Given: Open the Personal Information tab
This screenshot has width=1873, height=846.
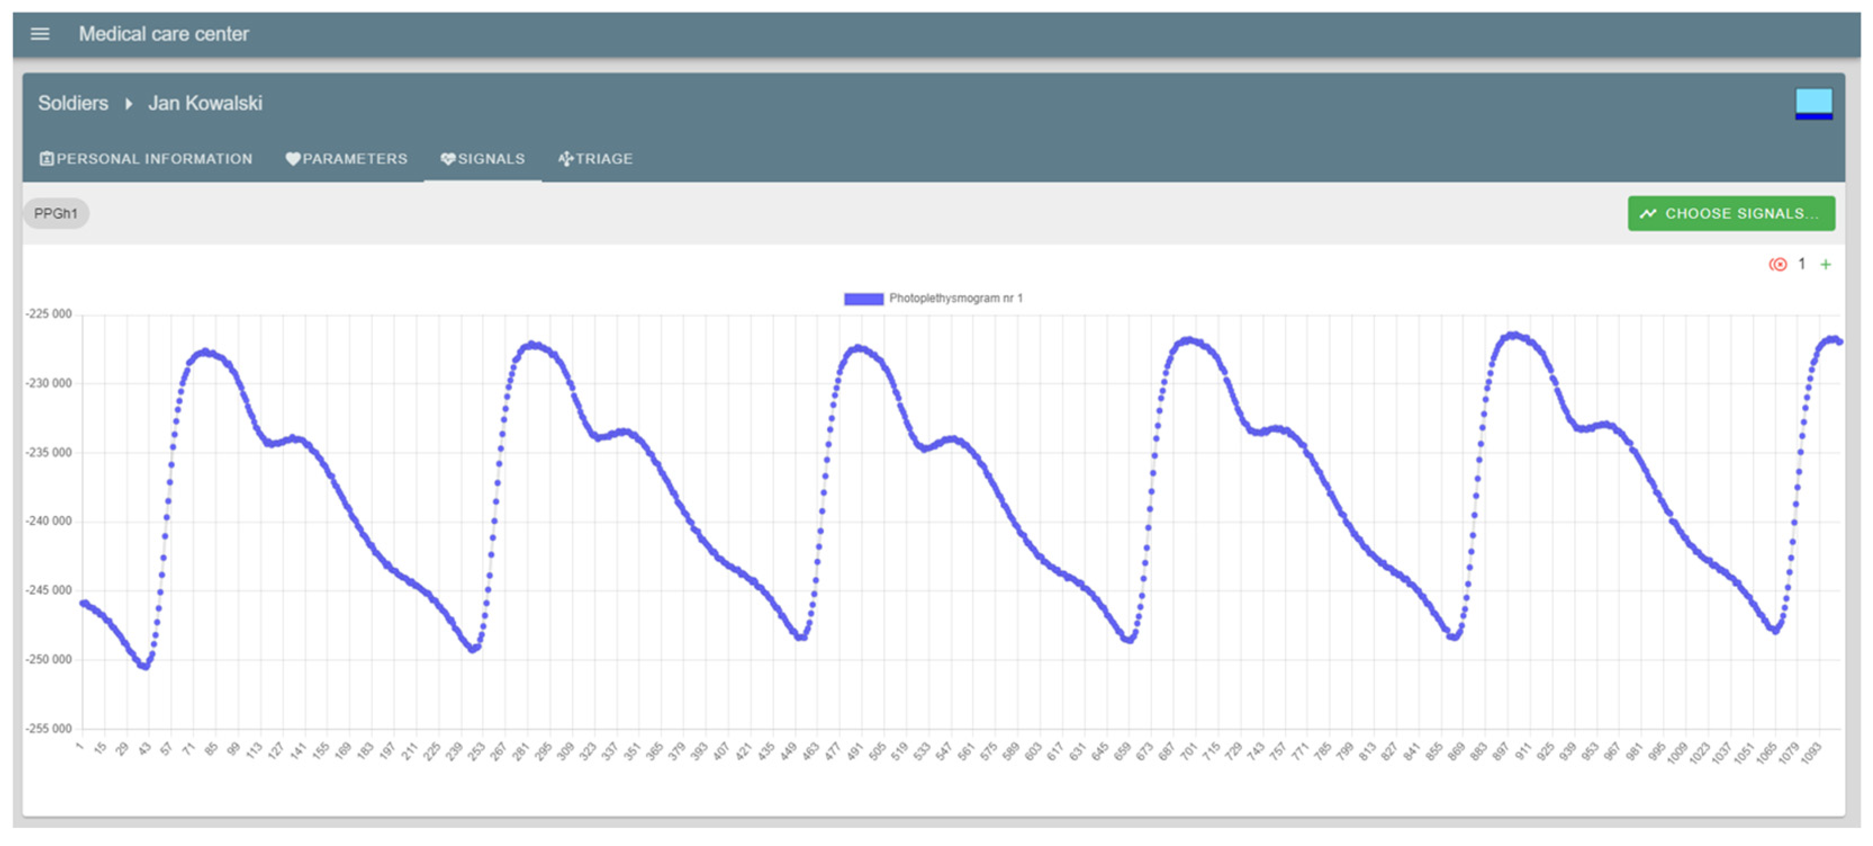Looking at the screenshot, I should (x=154, y=159).
